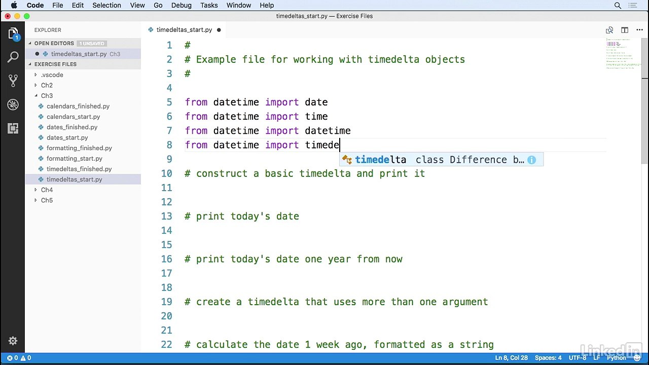Open timedeltas_finished.py file

(79, 169)
